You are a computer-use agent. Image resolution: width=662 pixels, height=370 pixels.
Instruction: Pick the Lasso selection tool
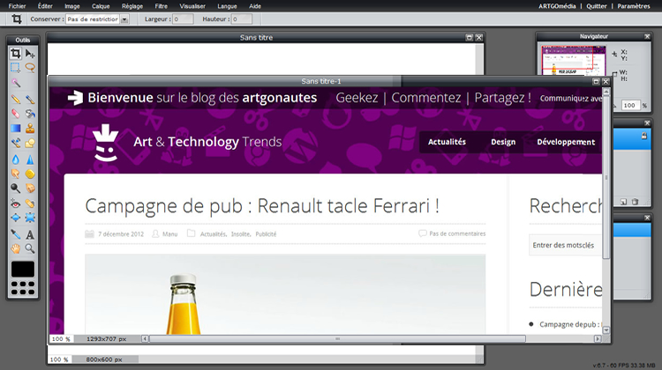pos(30,68)
